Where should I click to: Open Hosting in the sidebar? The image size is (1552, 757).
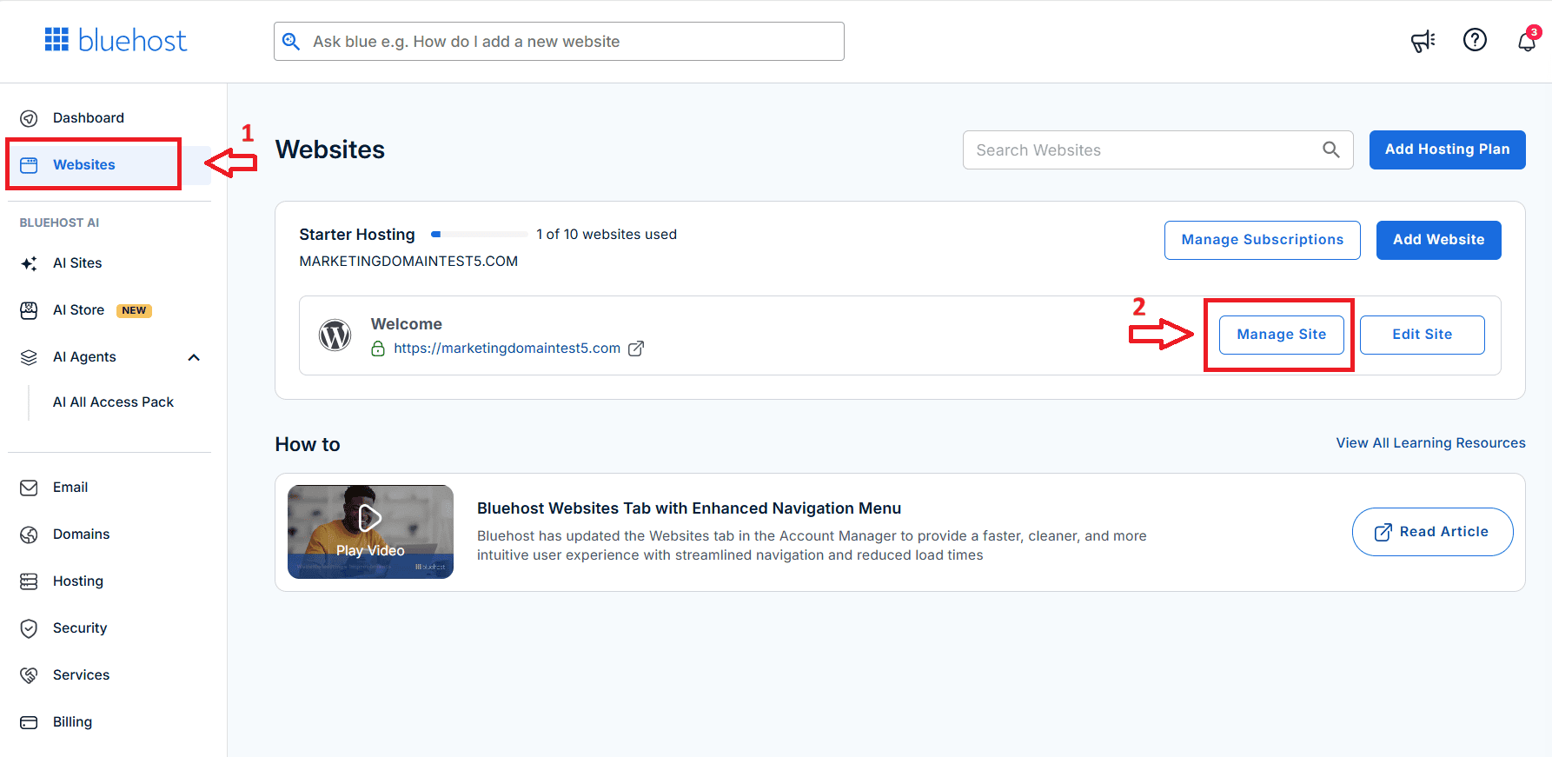[78, 581]
